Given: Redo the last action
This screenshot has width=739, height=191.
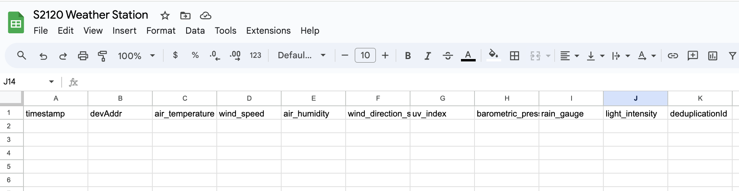Looking at the screenshot, I should pos(63,56).
